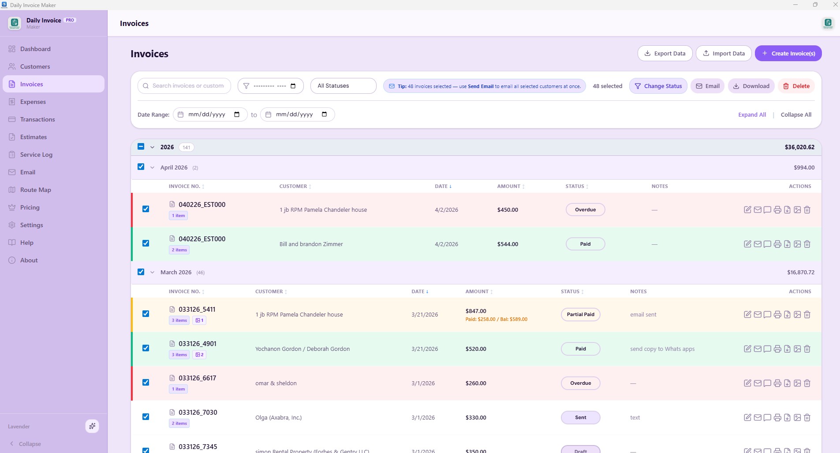
Task: Toggle the 2026 year select-all checkbox
Action: (x=141, y=147)
